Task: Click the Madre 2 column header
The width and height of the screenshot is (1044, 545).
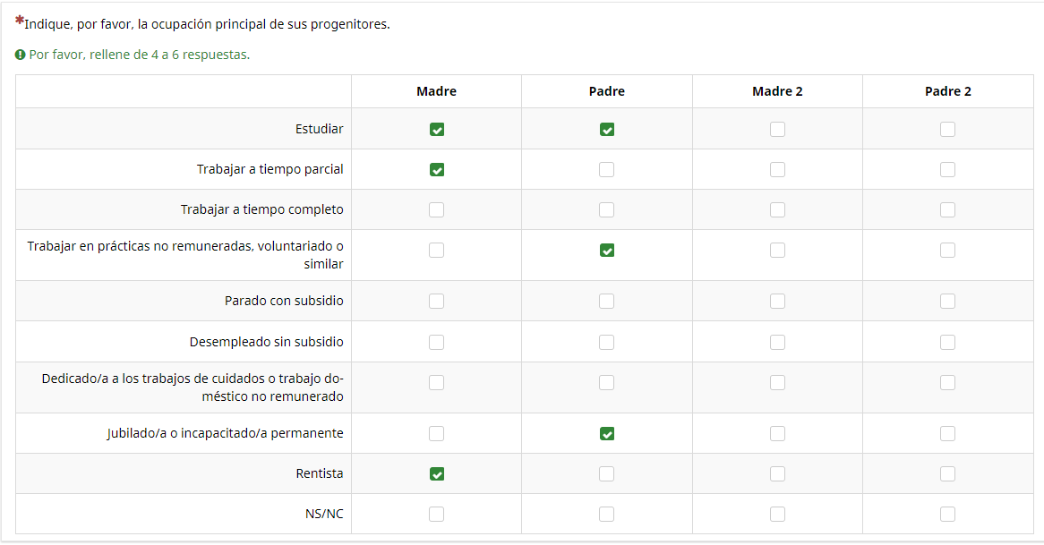Action: [777, 91]
